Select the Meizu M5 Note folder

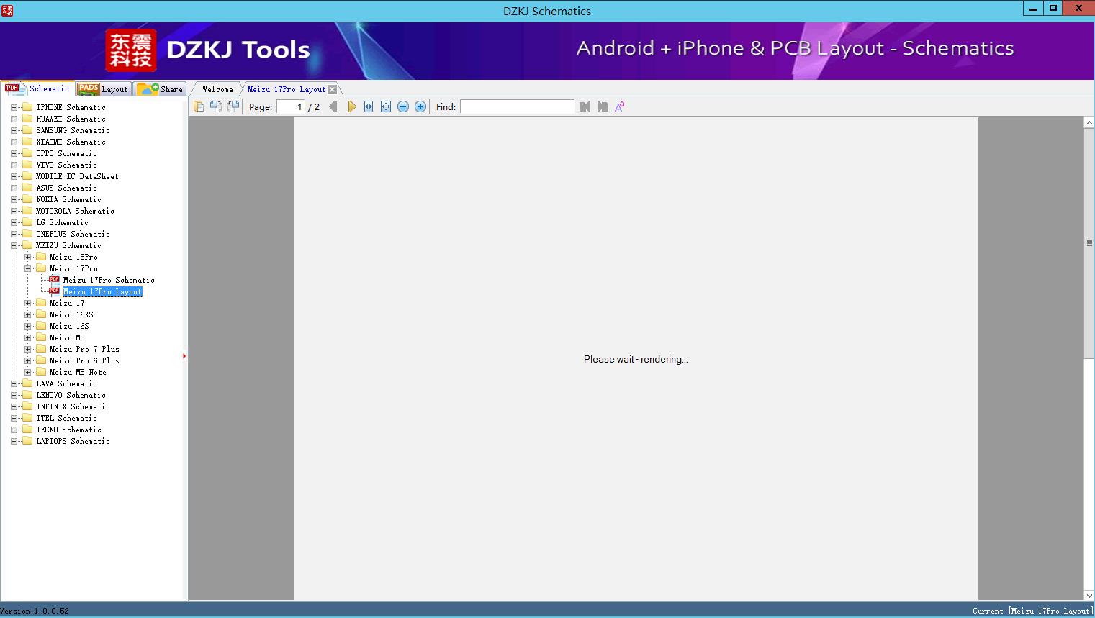(78, 372)
